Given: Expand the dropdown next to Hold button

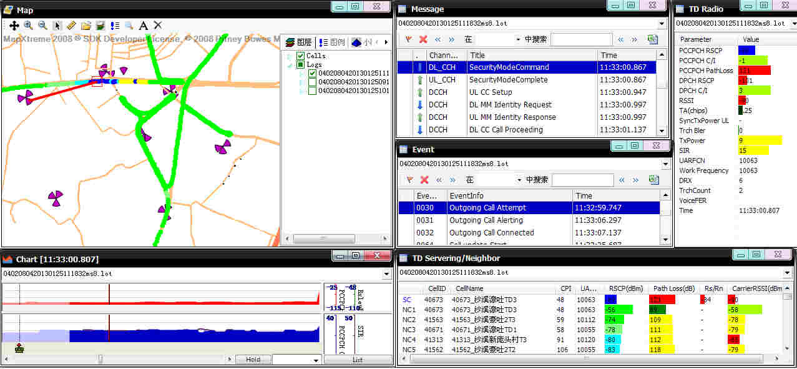Looking at the screenshot, I should (x=316, y=360).
